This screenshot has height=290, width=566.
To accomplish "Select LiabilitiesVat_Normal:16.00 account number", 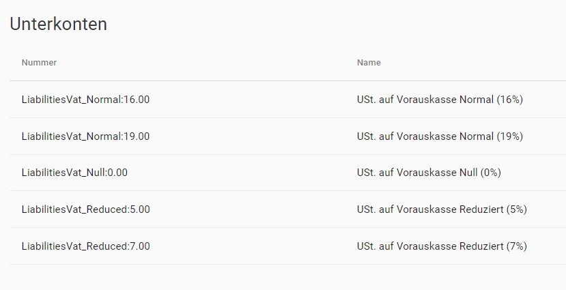I will click(85, 100).
